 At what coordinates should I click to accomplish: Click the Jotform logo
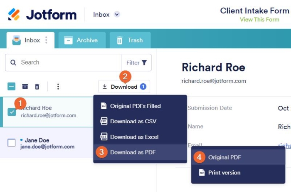42,15
